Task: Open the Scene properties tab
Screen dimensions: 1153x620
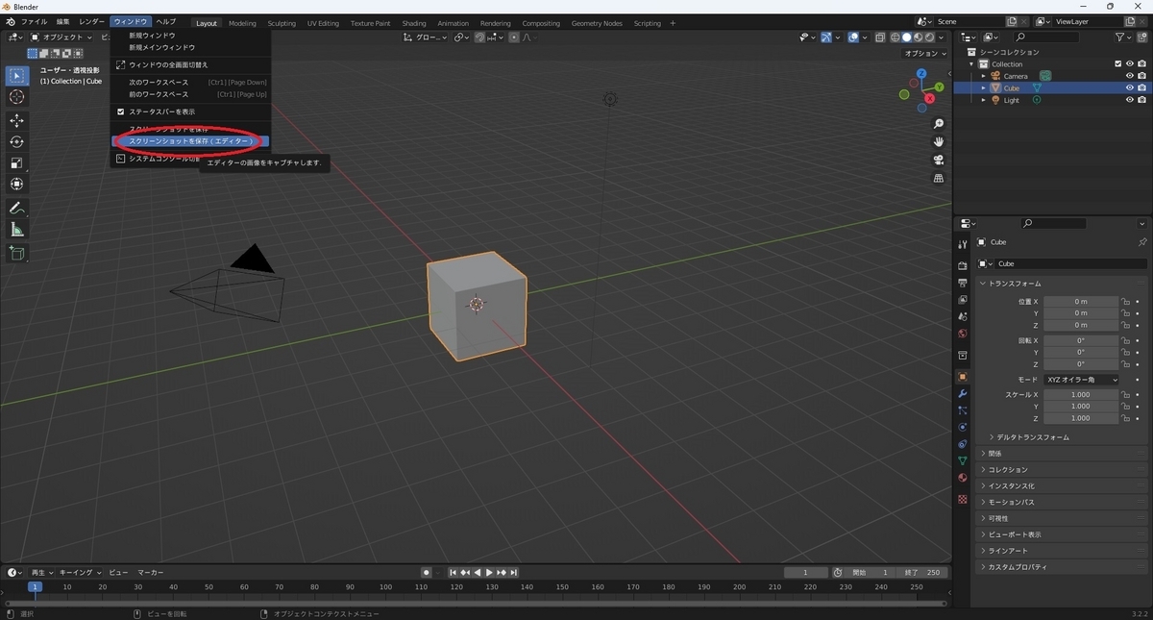Action: tap(963, 316)
